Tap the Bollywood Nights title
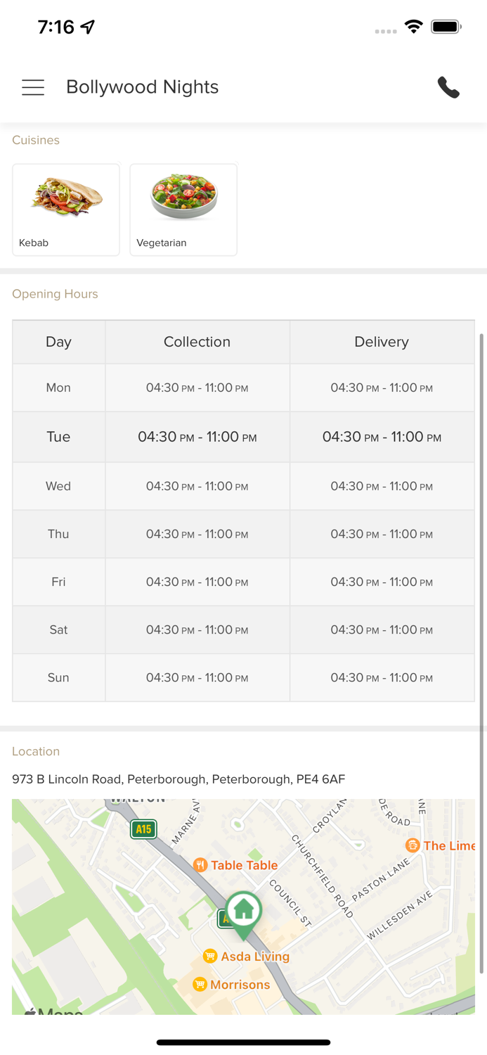This screenshot has width=487, height=1055. pos(142,87)
